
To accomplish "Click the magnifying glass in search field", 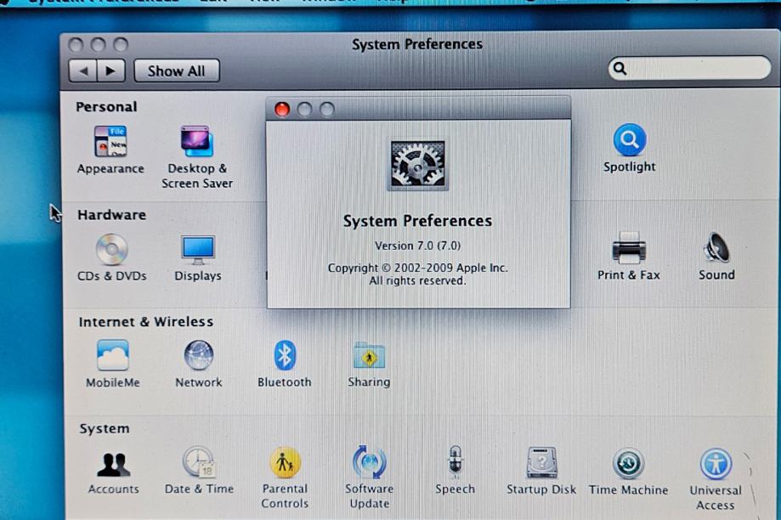I will coord(620,68).
